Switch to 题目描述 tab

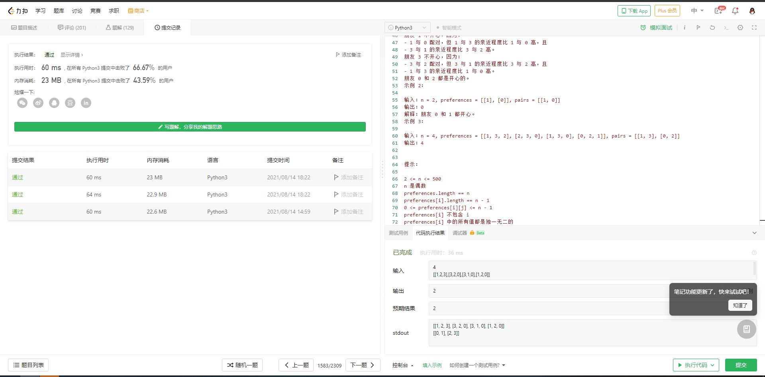coord(24,27)
